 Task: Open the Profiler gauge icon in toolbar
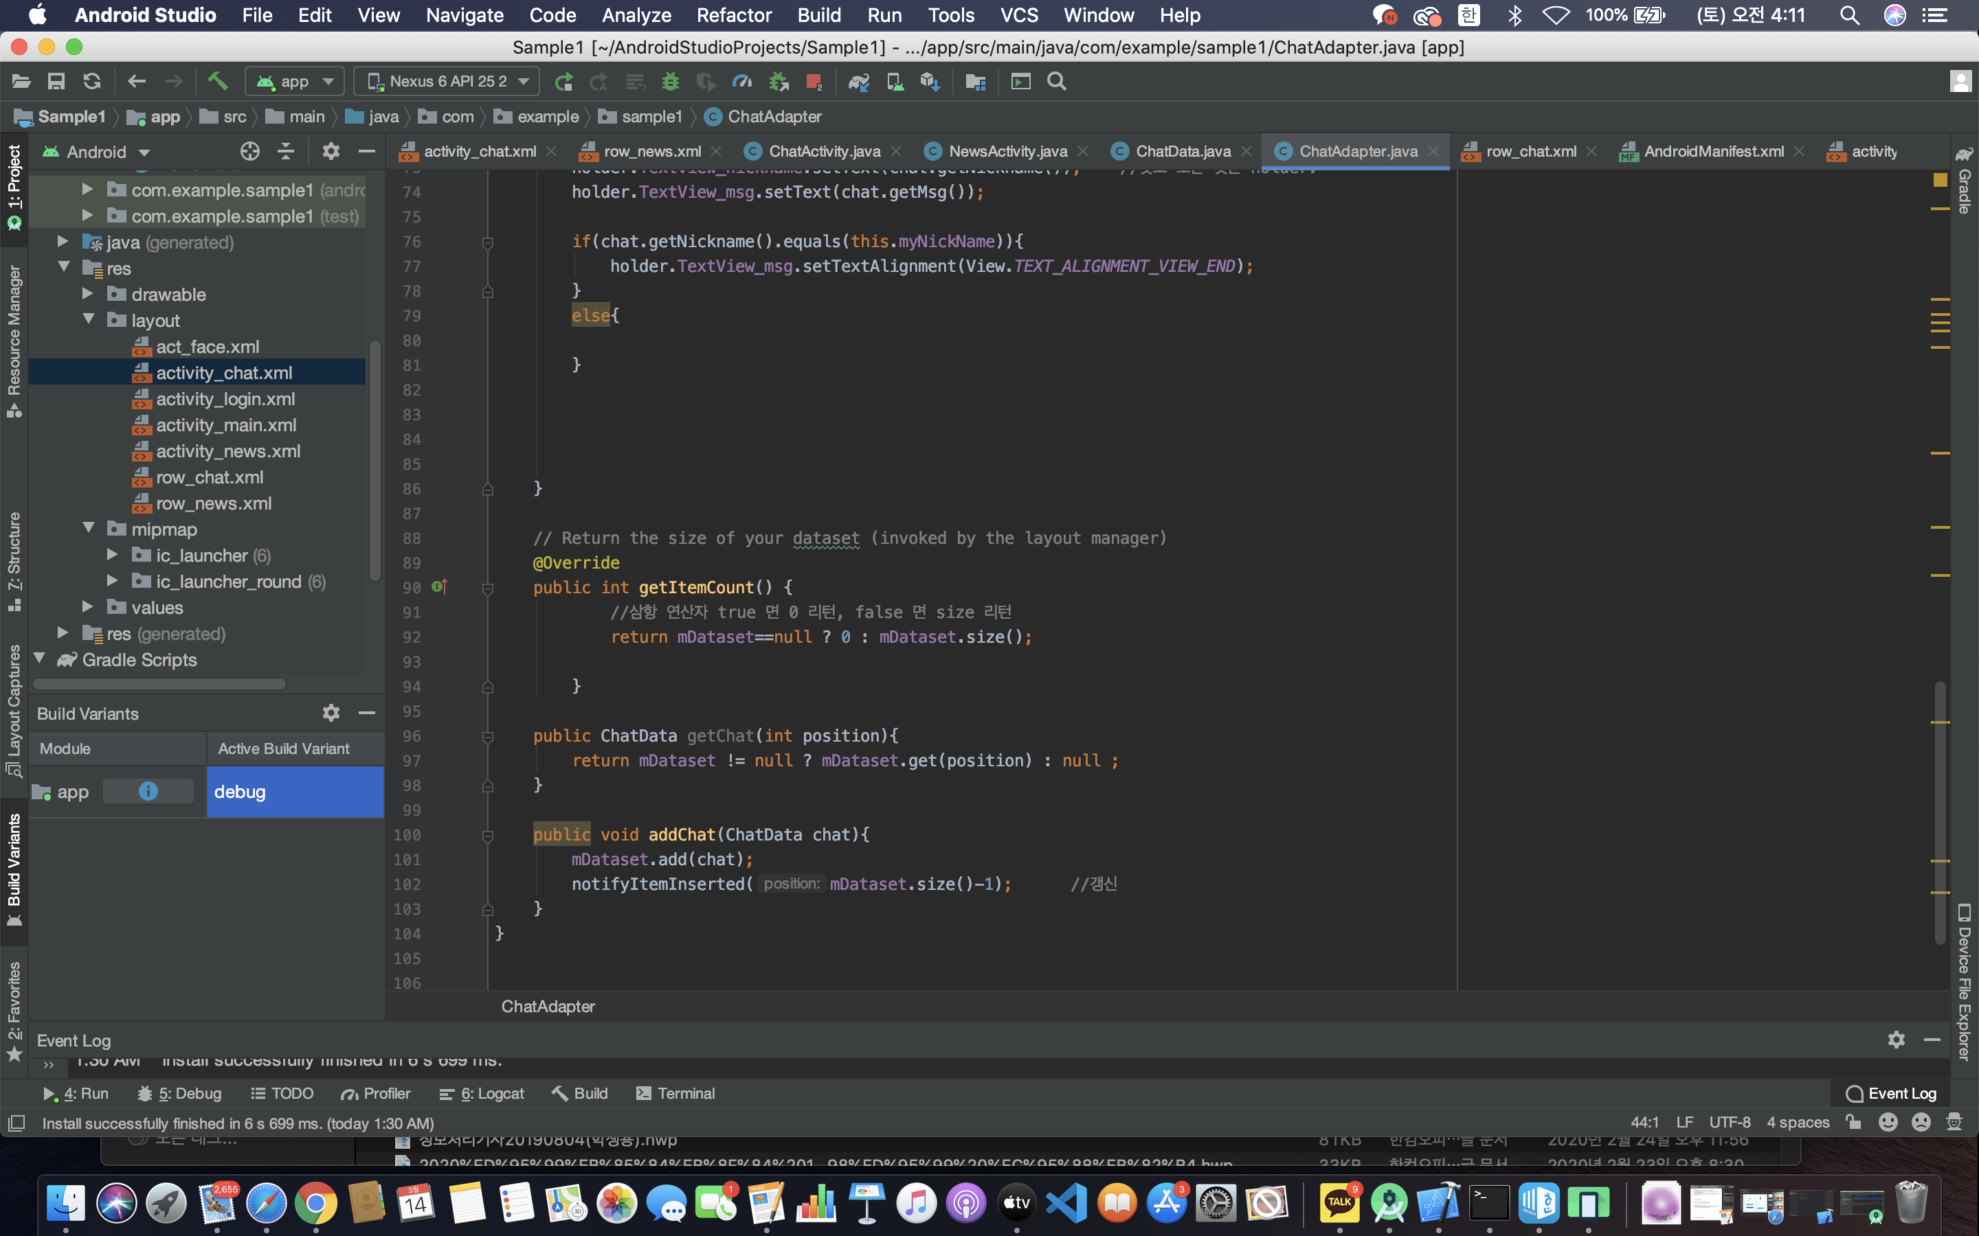pyautogui.click(x=741, y=81)
